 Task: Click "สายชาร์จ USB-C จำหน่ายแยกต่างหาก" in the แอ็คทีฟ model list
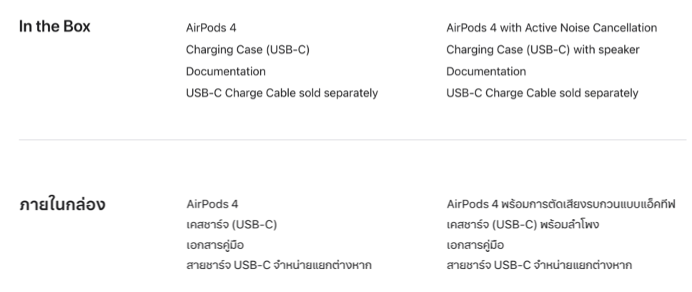(538, 266)
